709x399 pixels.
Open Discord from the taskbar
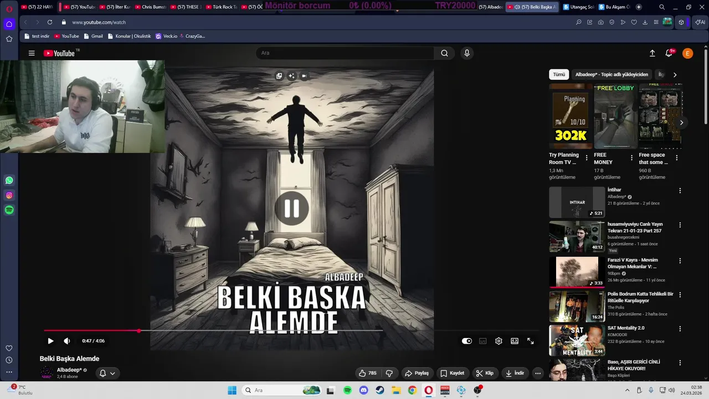tap(363, 390)
